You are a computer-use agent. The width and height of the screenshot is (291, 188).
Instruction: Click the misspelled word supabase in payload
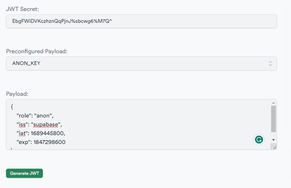(x=46, y=125)
